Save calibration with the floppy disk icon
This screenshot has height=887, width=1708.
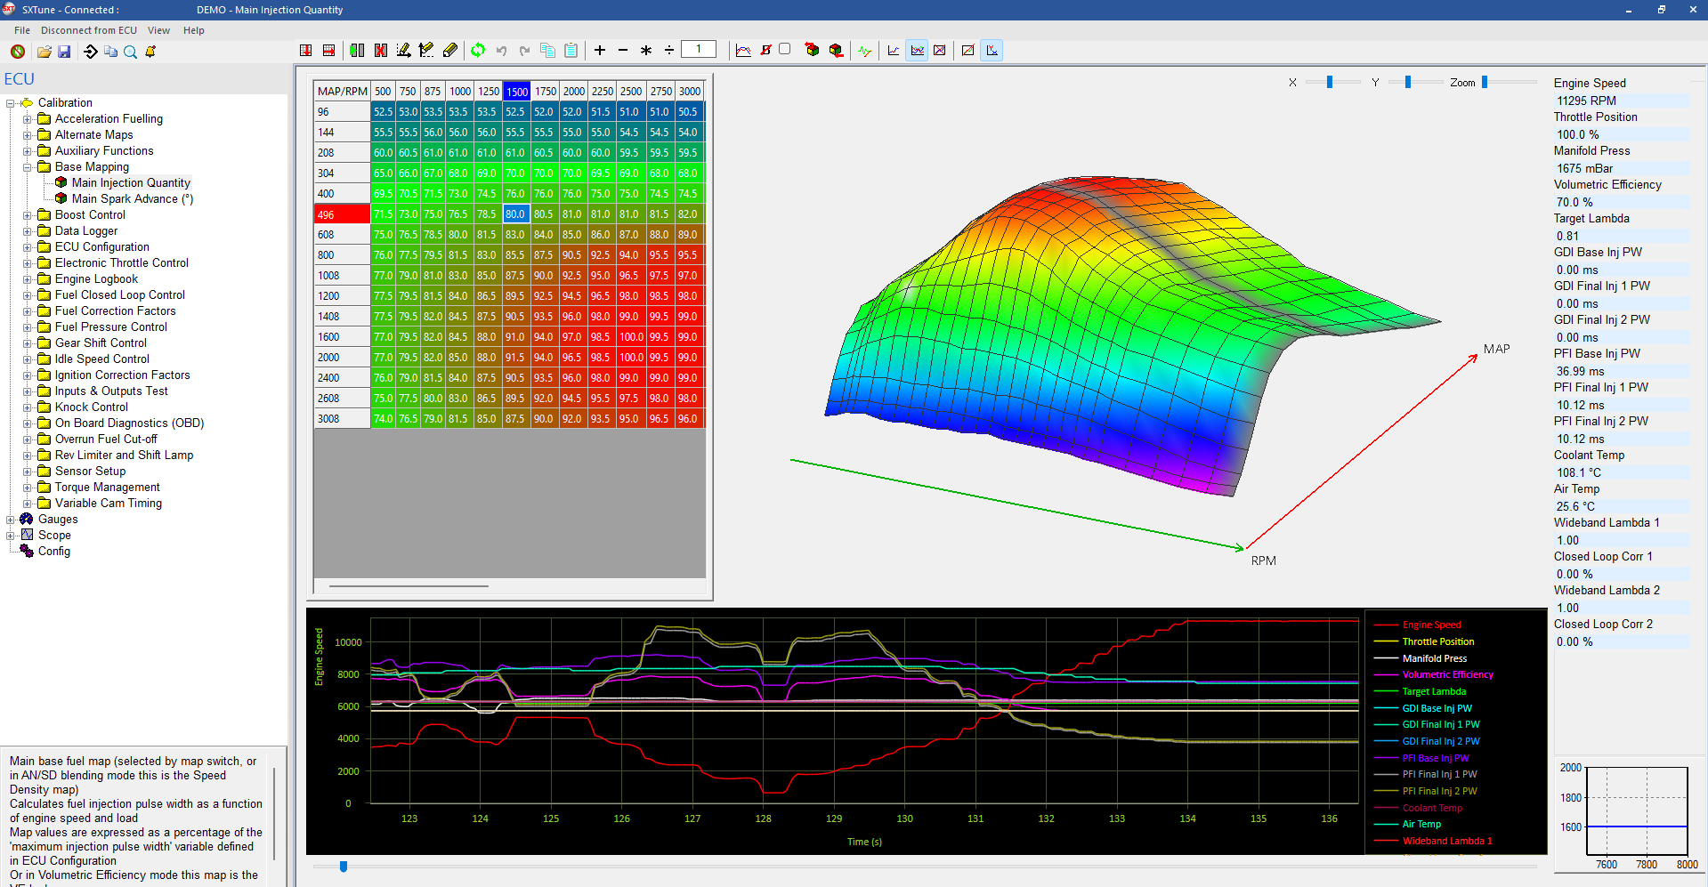tap(64, 52)
